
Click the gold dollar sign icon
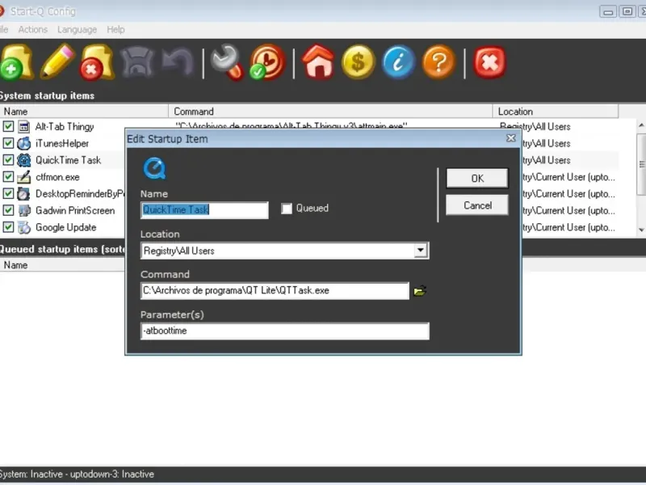pos(358,62)
